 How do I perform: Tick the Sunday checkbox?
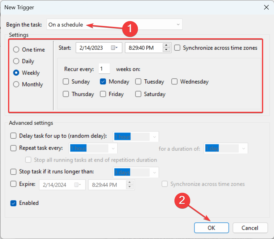point(66,82)
